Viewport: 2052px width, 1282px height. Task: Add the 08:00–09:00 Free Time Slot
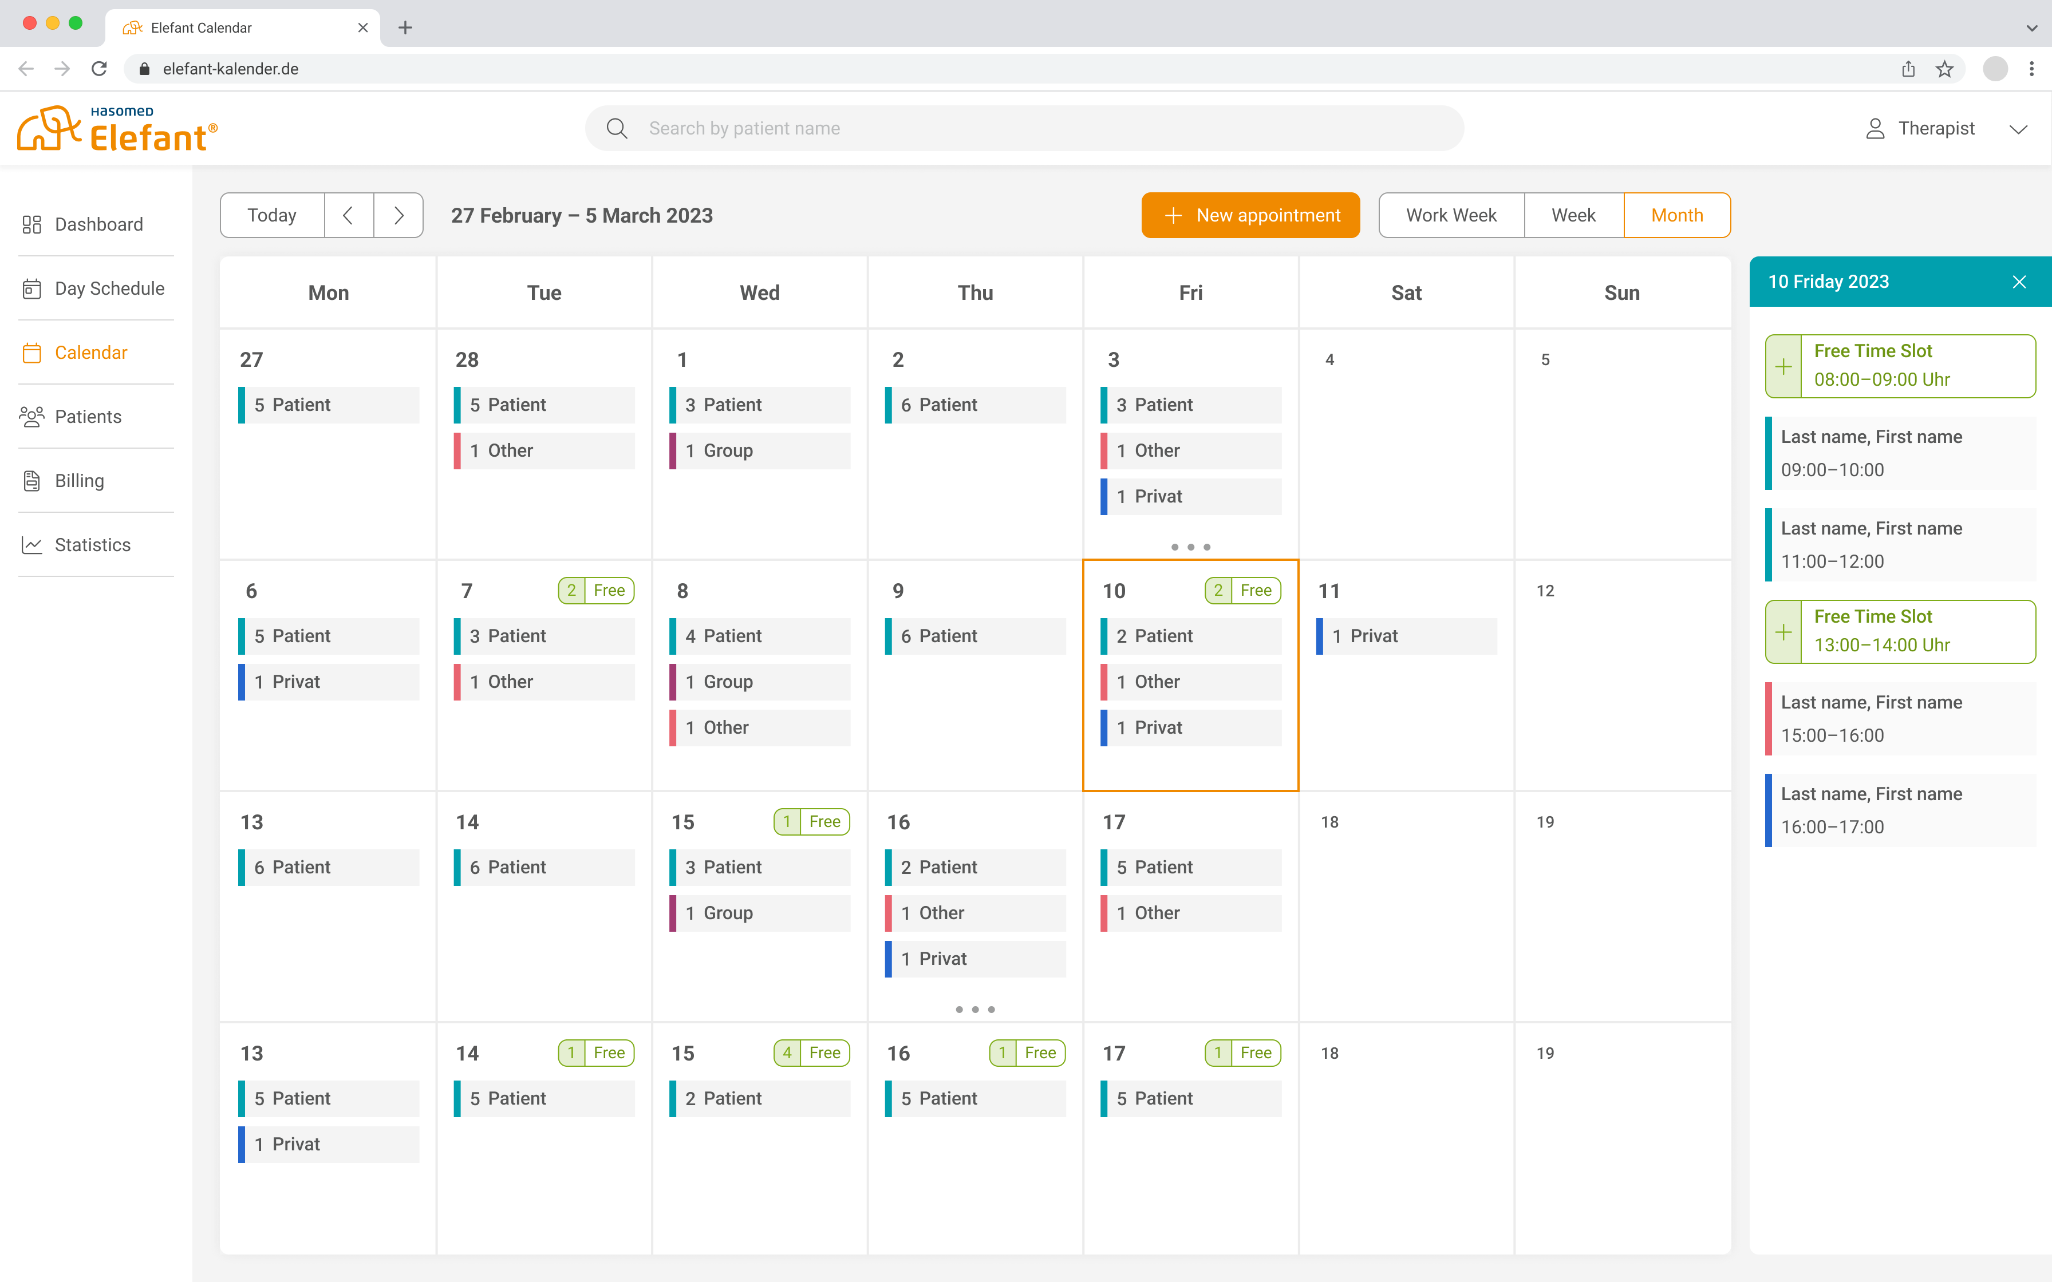click(x=1783, y=366)
